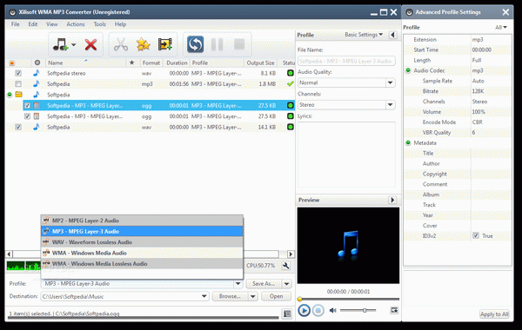Click the Add Output Profile film icon

[165, 44]
